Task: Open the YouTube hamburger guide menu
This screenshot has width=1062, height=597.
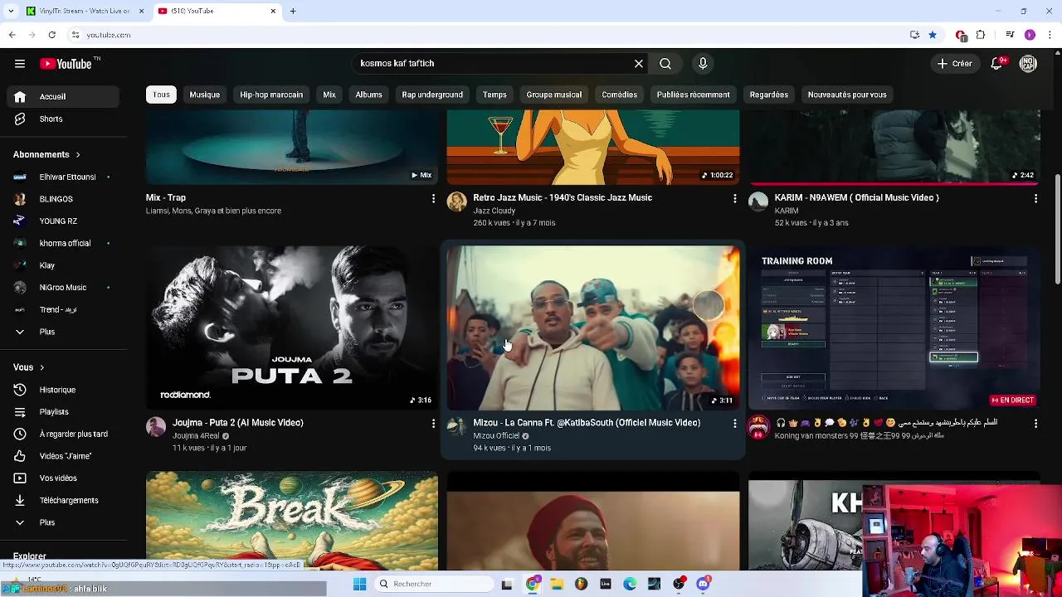Action: pyautogui.click(x=19, y=64)
